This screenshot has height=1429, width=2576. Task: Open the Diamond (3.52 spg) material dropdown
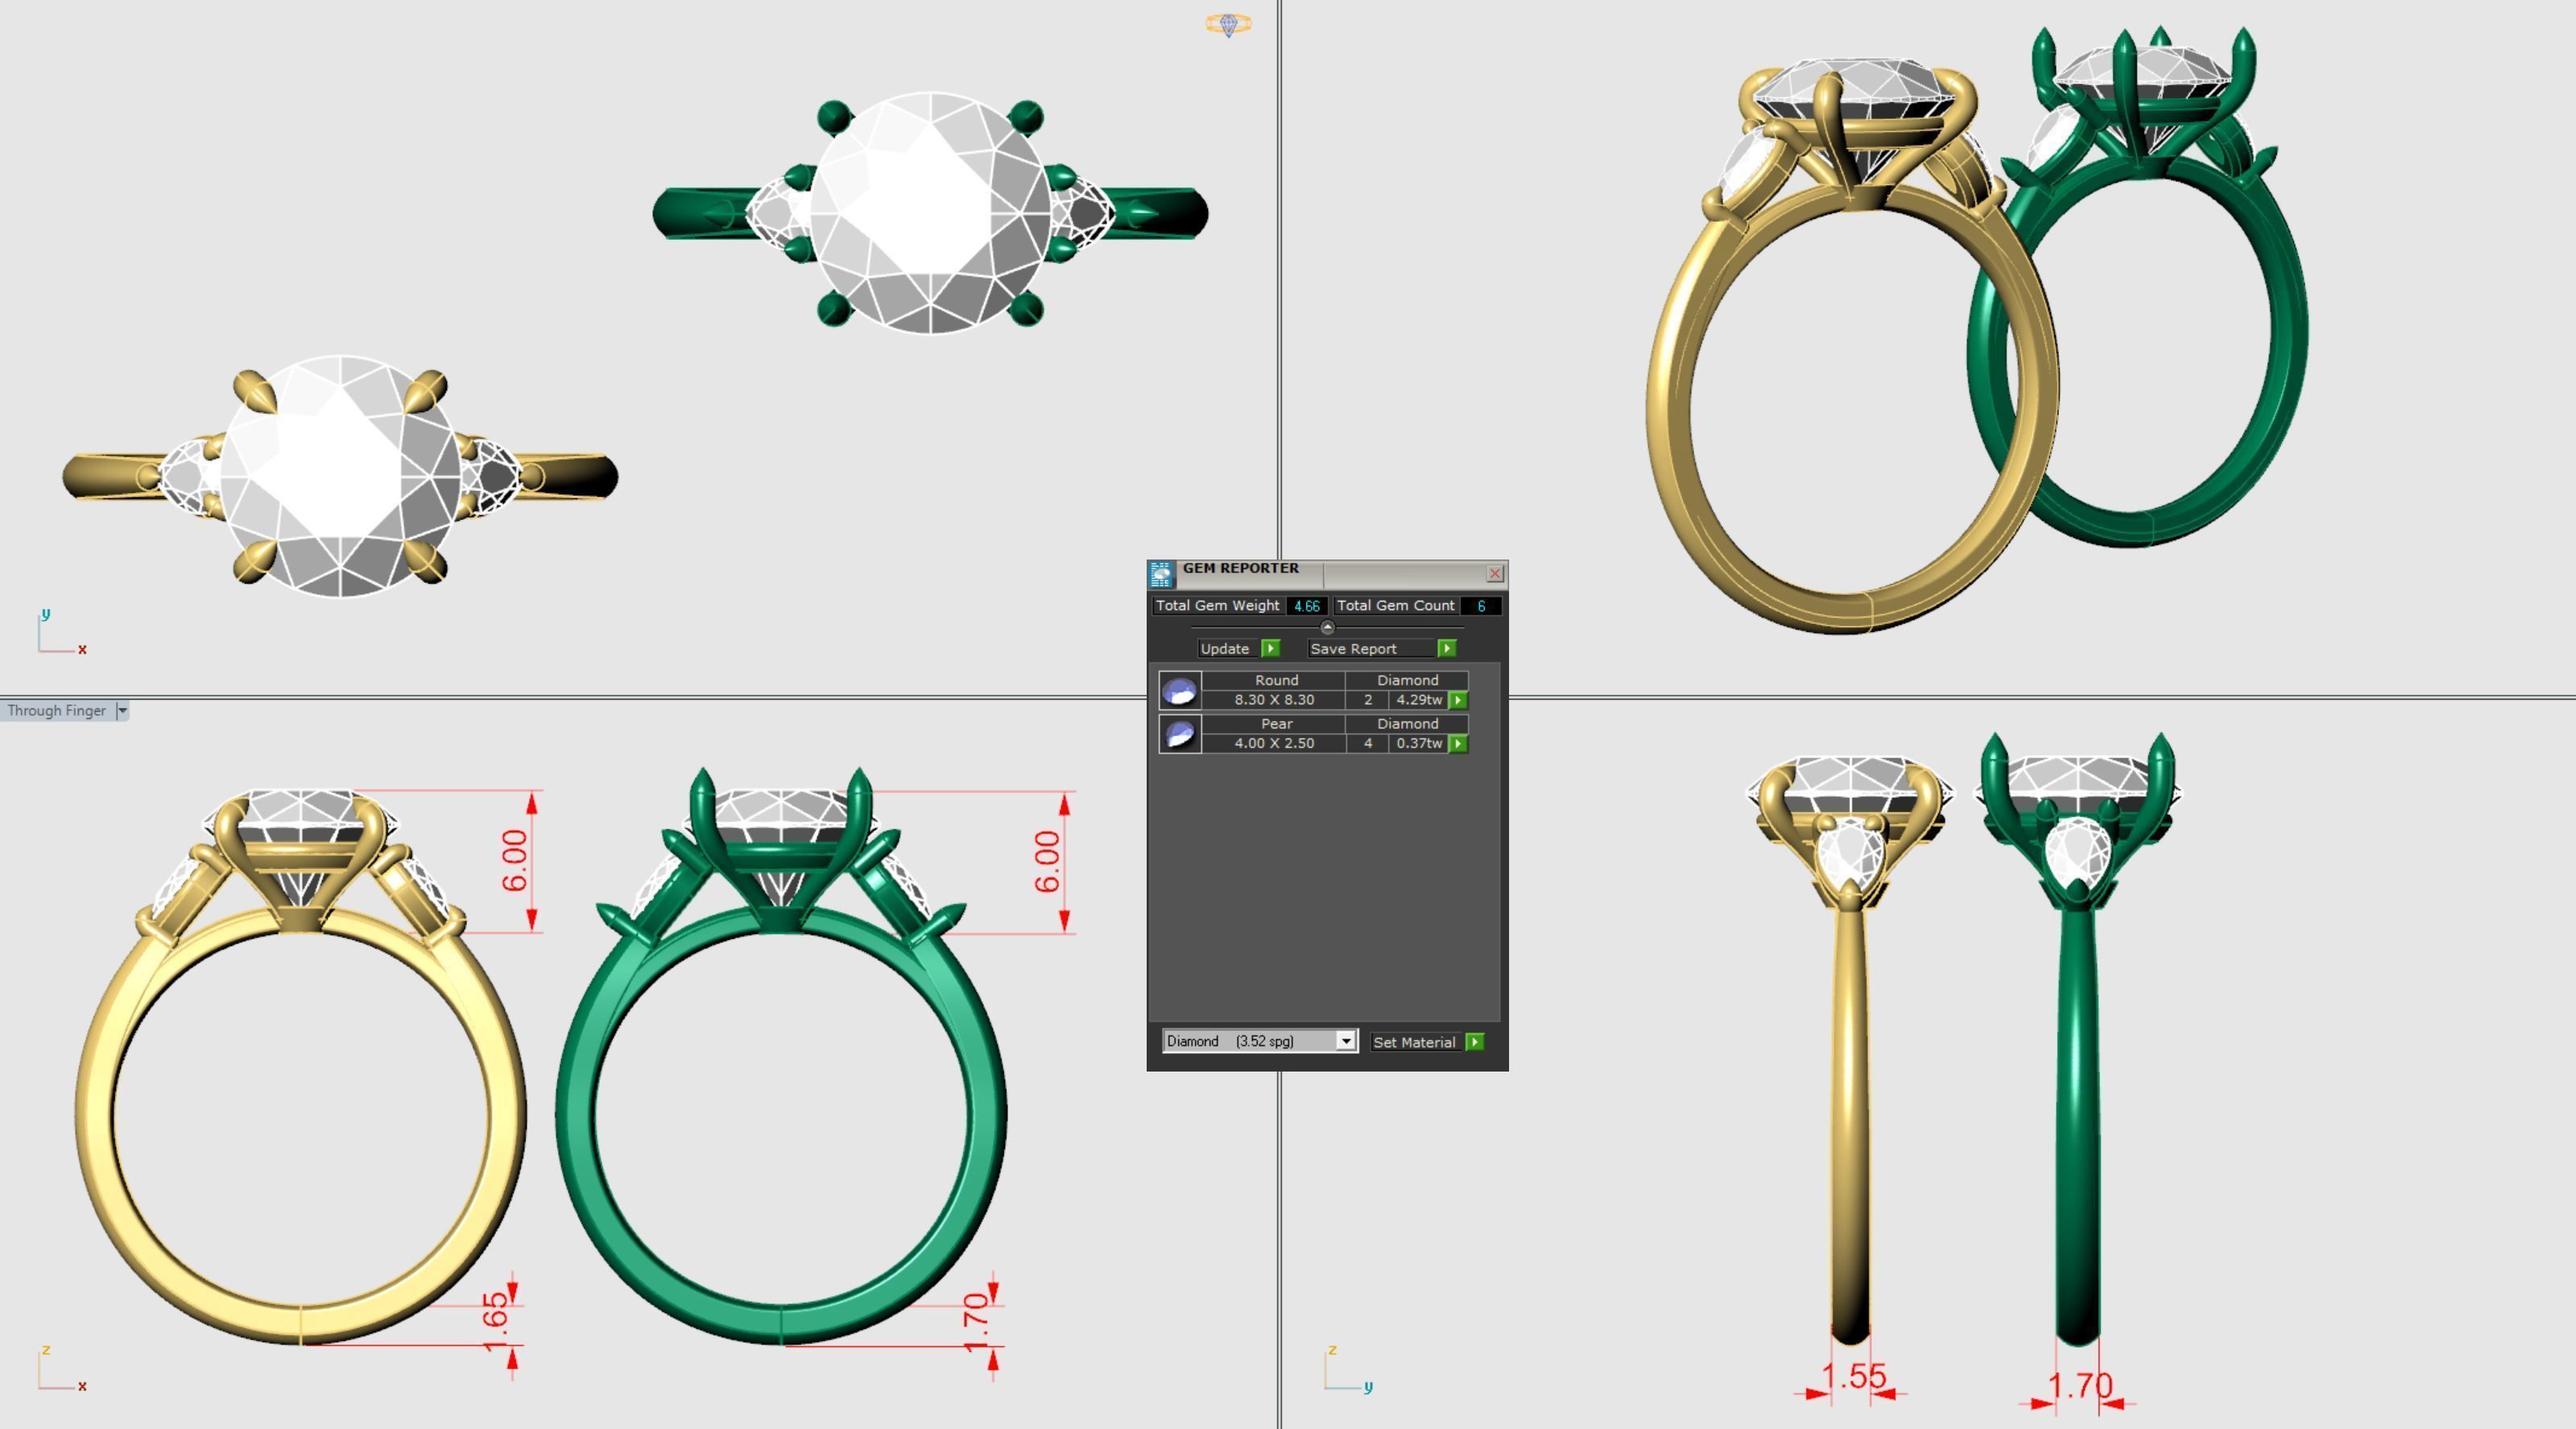(x=1347, y=1041)
